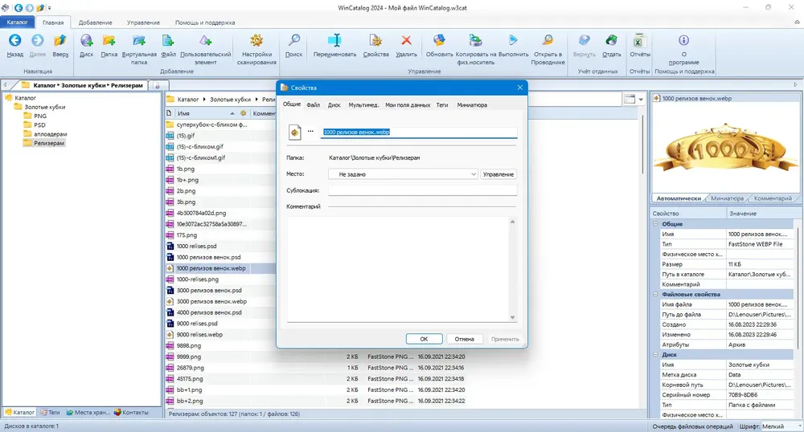Viewport: 804px width, 432px height.
Task: Select the Переименовать ribbon icon
Action: [x=334, y=40]
